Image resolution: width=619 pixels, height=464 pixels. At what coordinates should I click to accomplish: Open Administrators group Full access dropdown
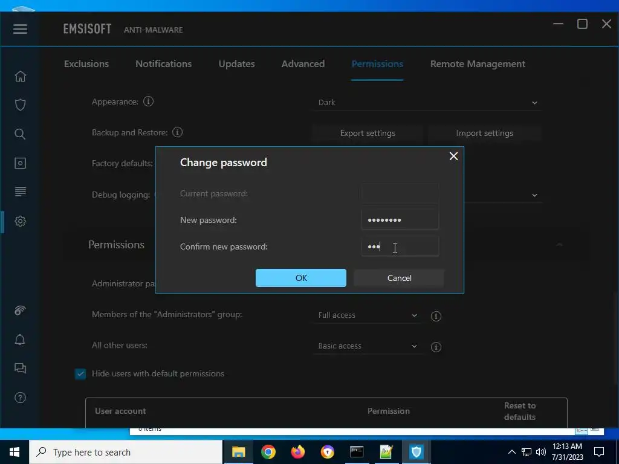(367, 315)
